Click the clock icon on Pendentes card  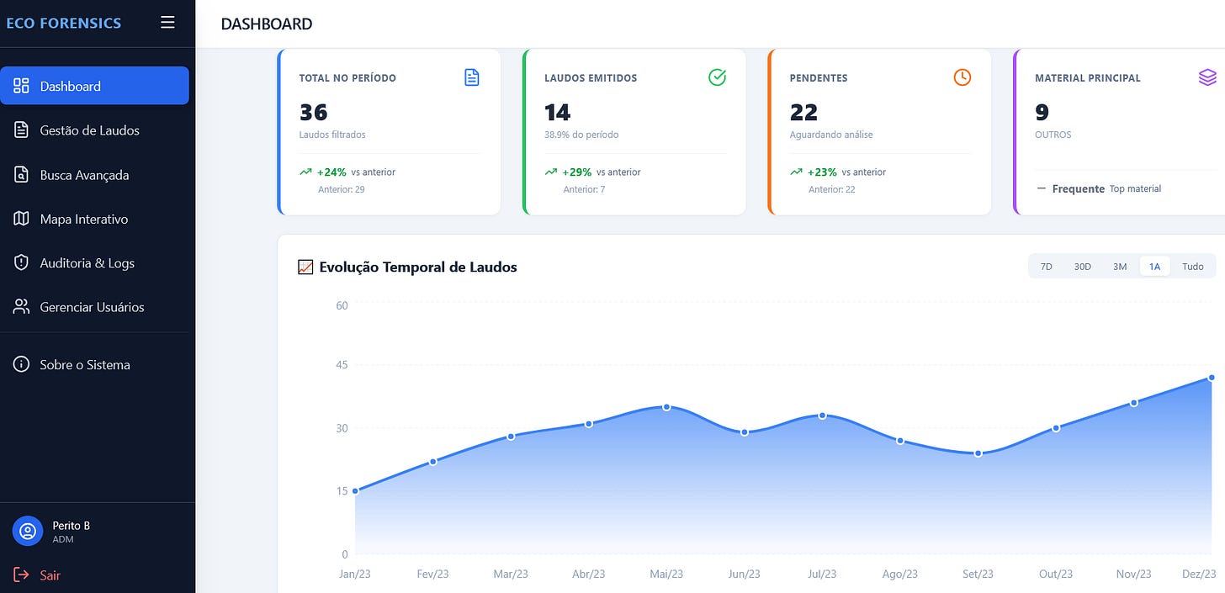click(x=962, y=77)
